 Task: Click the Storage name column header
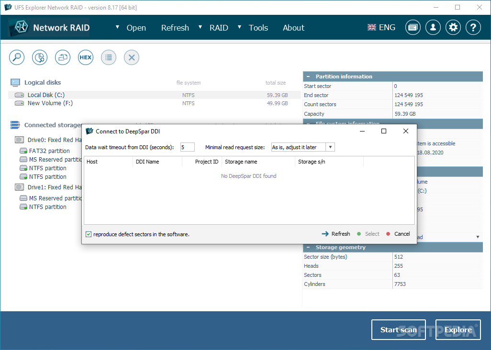pos(258,162)
